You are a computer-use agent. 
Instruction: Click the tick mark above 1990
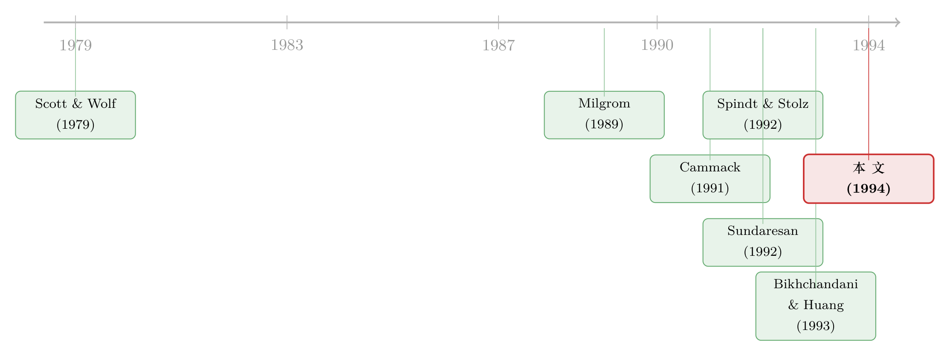(x=657, y=22)
